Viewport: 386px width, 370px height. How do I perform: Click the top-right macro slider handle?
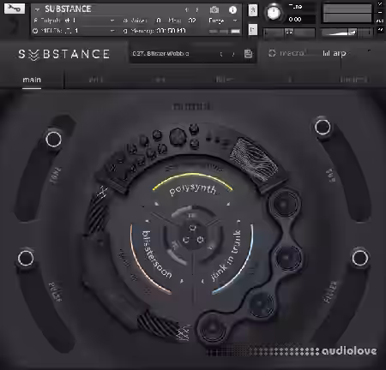click(x=323, y=127)
